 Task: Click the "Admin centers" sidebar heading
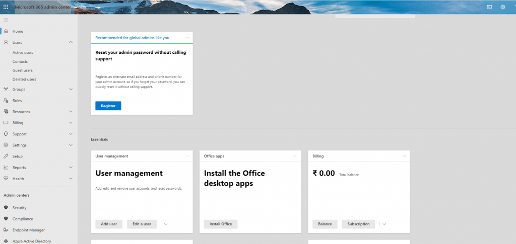click(x=17, y=195)
